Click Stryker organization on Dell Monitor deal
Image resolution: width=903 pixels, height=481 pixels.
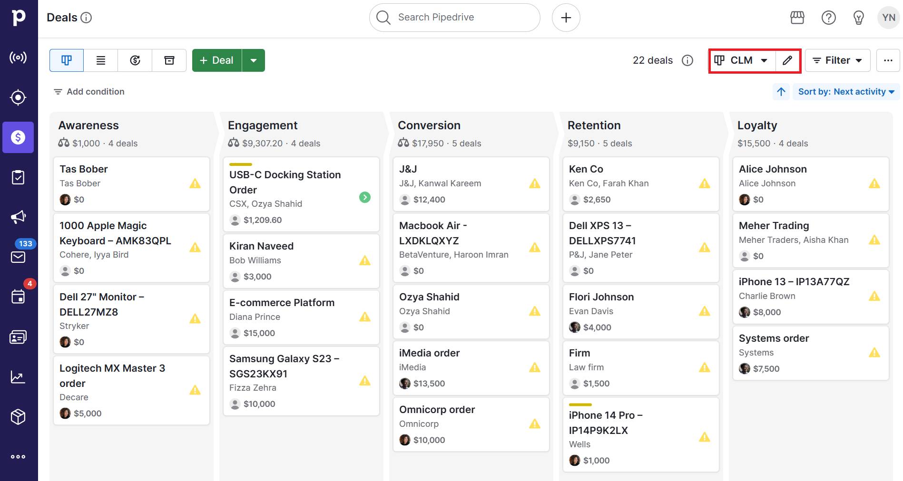pyautogui.click(x=74, y=326)
